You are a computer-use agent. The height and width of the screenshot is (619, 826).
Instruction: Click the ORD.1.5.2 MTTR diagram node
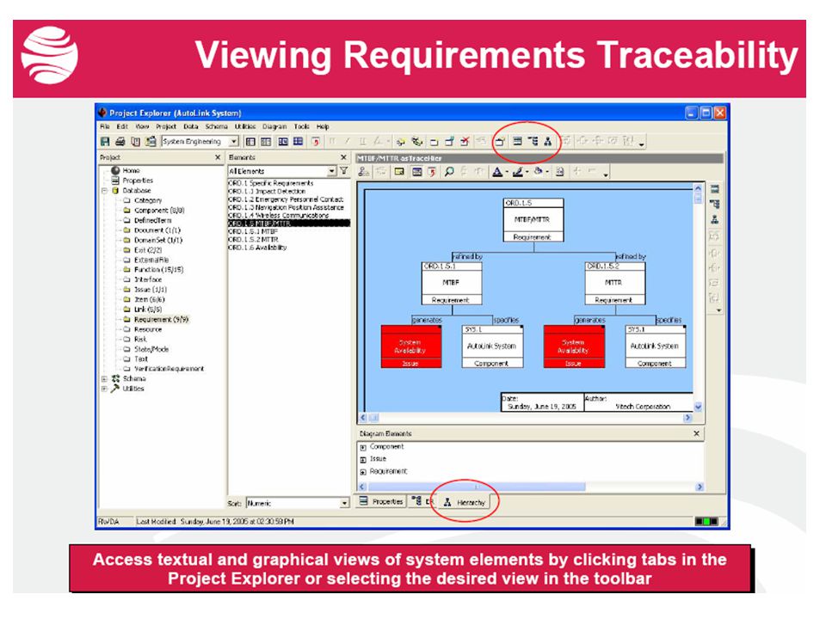pos(614,283)
